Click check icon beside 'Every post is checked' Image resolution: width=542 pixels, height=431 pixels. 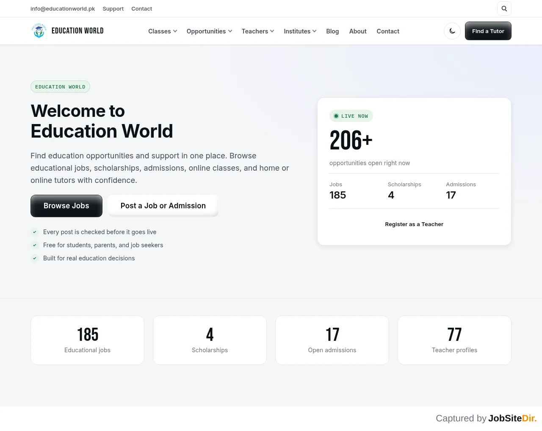[35, 232]
